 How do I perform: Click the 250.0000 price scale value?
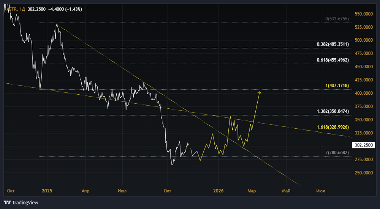[363, 173]
